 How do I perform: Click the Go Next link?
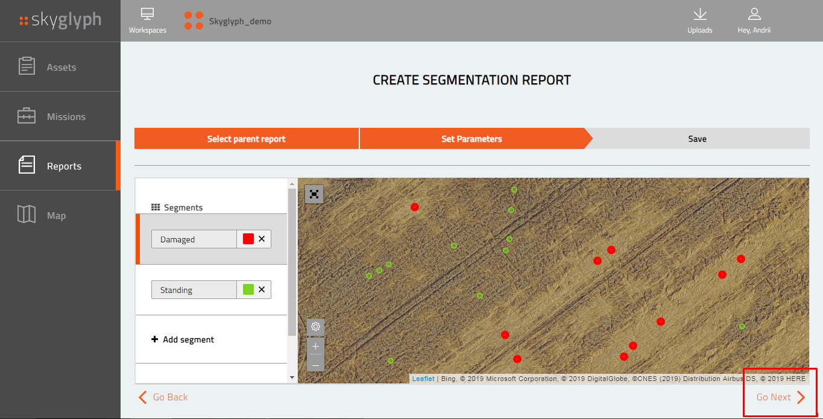[781, 397]
